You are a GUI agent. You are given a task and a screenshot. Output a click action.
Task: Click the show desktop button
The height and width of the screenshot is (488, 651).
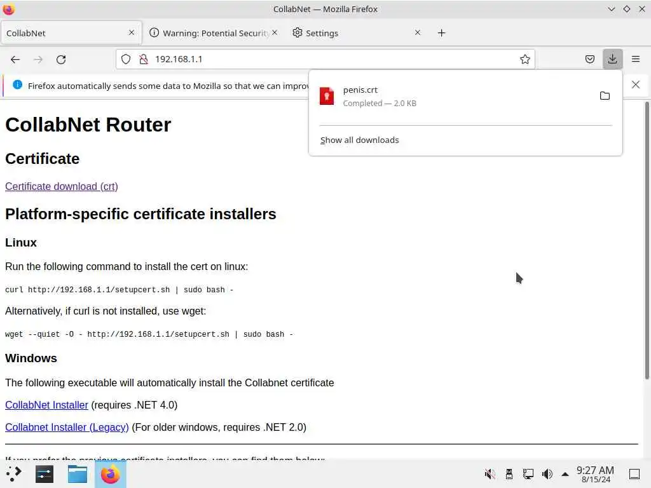coord(634,474)
